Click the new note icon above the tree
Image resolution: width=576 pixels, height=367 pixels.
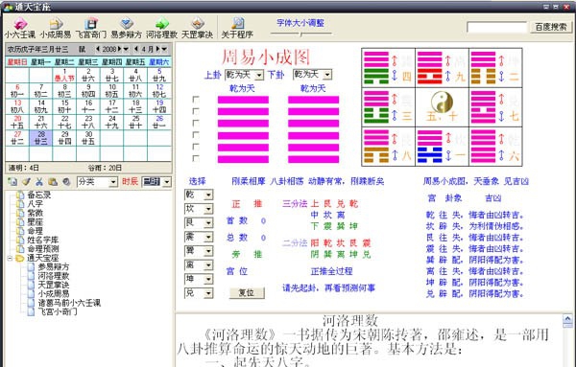pos(12,181)
